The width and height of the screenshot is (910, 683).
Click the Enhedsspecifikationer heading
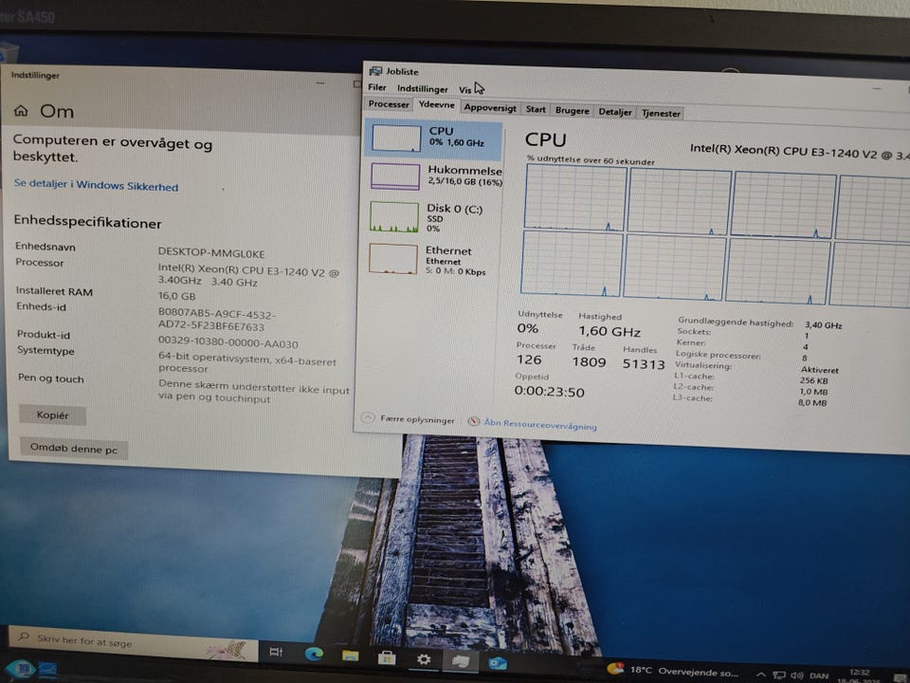87,222
